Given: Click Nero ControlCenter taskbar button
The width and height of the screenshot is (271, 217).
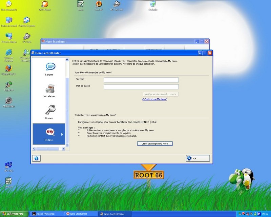Looking at the screenshot, I should pos(115,214).
